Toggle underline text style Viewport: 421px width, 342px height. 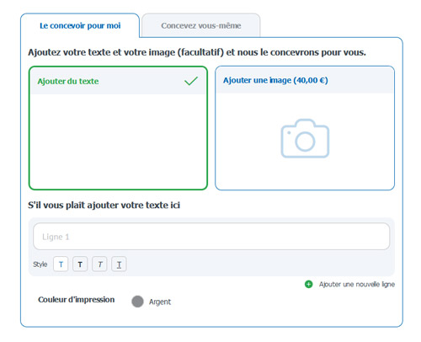[119, 265]
